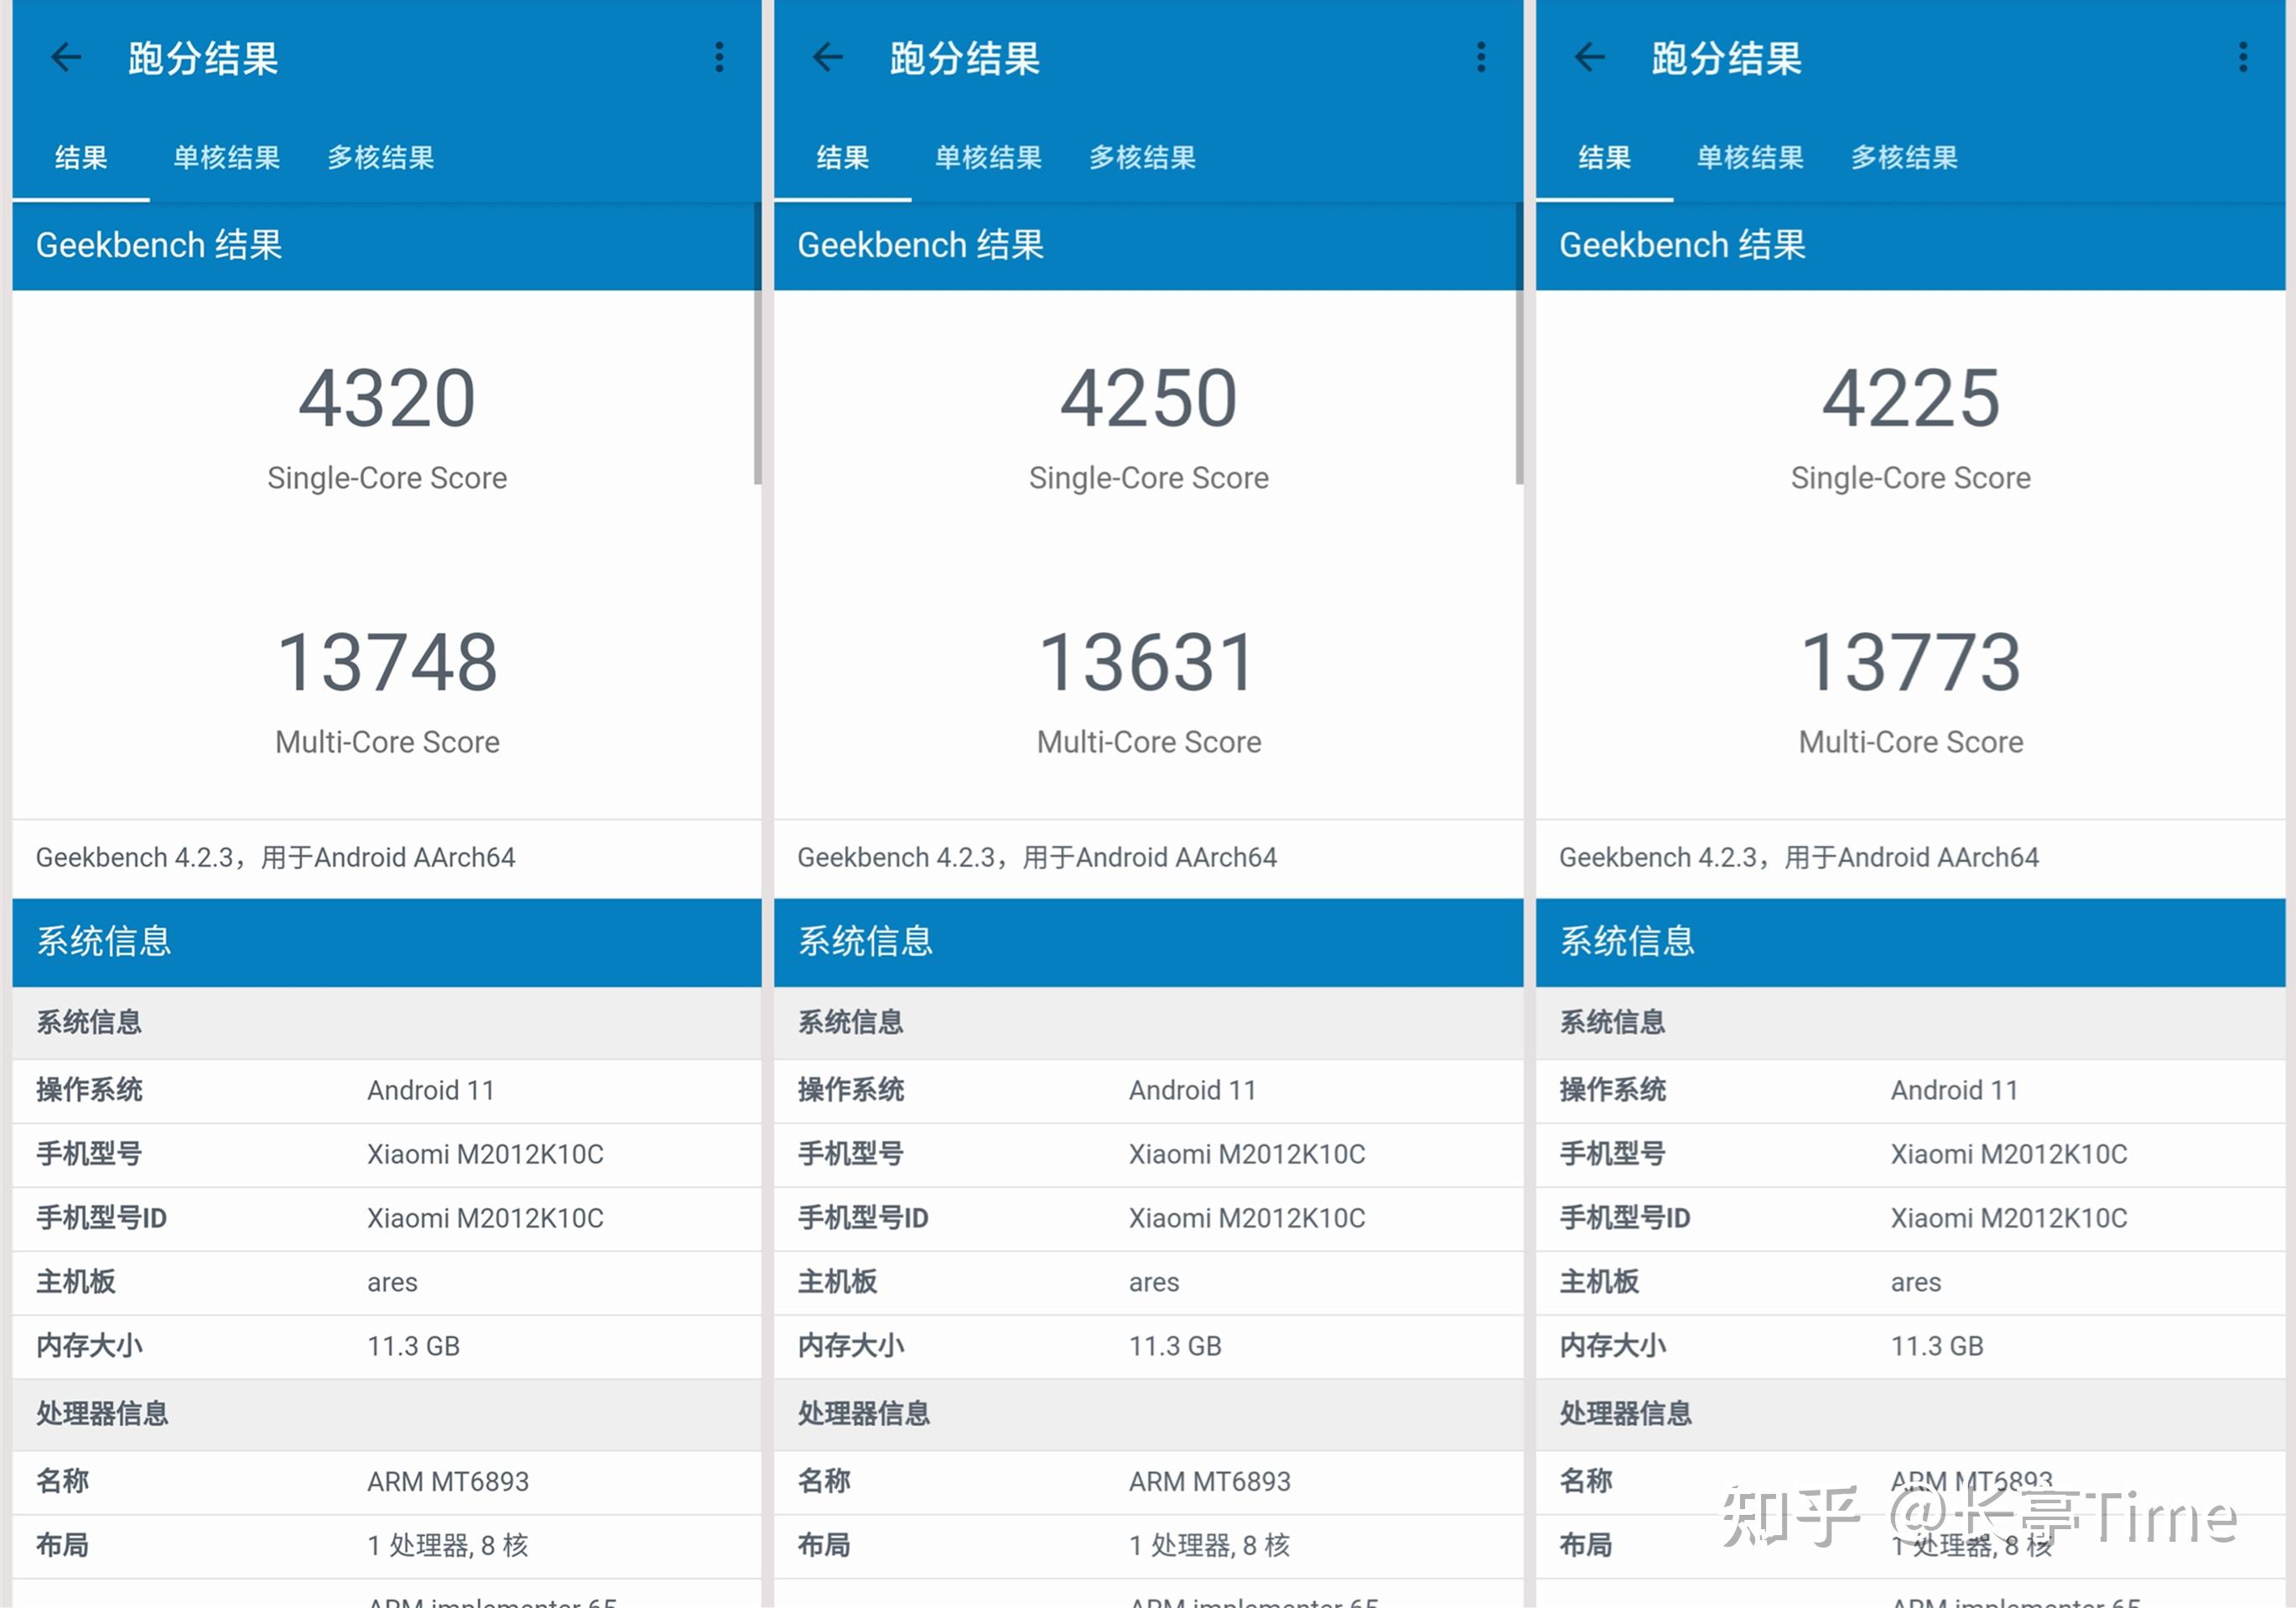This screenshot has width=2296, height=1608.
Task: Switch to 单核结果 tab in the 4250-score panel
Action: 989,157
